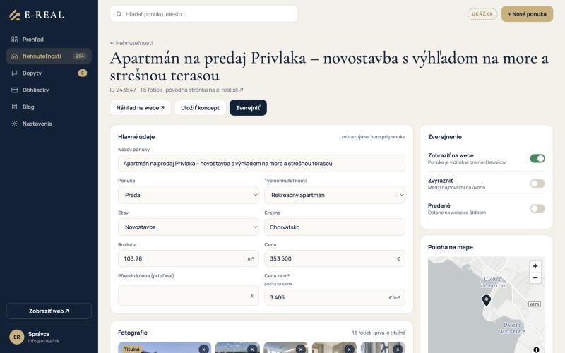Screen dimensions: 565x353
Task: Click the map location pin
Action: [487, 300]
